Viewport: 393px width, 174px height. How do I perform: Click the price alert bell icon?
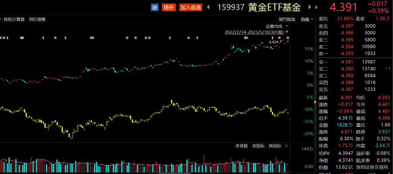pos(316,7)
